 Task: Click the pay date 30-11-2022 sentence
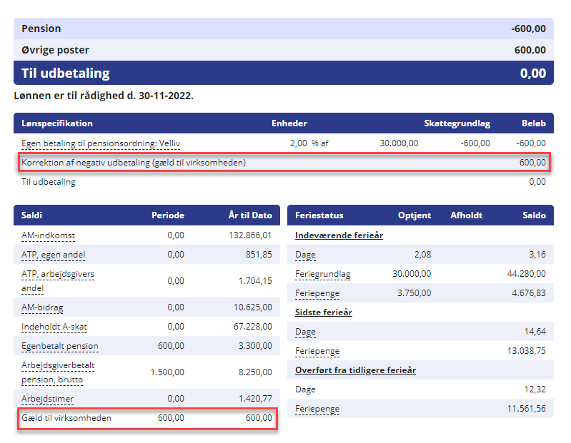click(x=104, y=96)
